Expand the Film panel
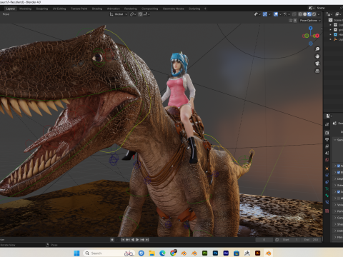 click(335, 237)
